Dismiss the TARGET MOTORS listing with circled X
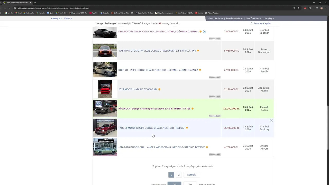 pos(271,121)
